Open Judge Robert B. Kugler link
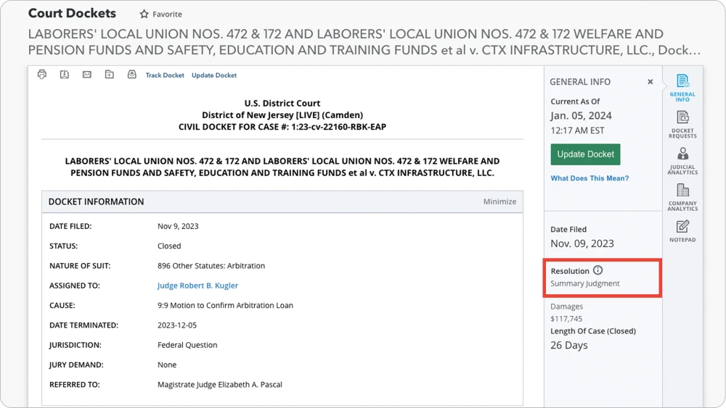The image size is (726, 408). (197, 286)
